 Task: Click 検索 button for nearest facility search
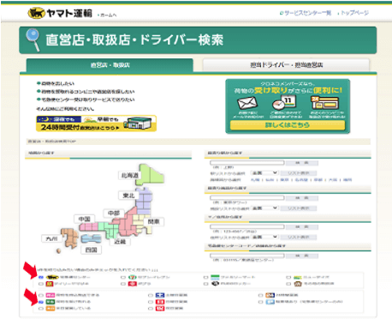302,198
